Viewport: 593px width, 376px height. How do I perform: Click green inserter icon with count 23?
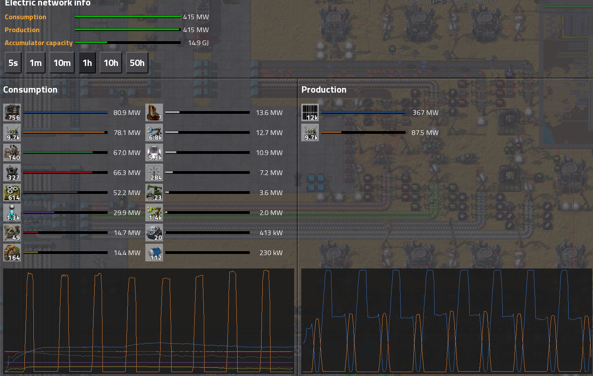[154, 193]
